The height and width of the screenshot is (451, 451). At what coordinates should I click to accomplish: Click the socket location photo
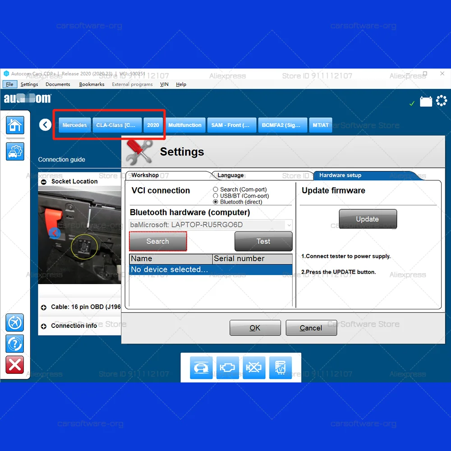79,235
